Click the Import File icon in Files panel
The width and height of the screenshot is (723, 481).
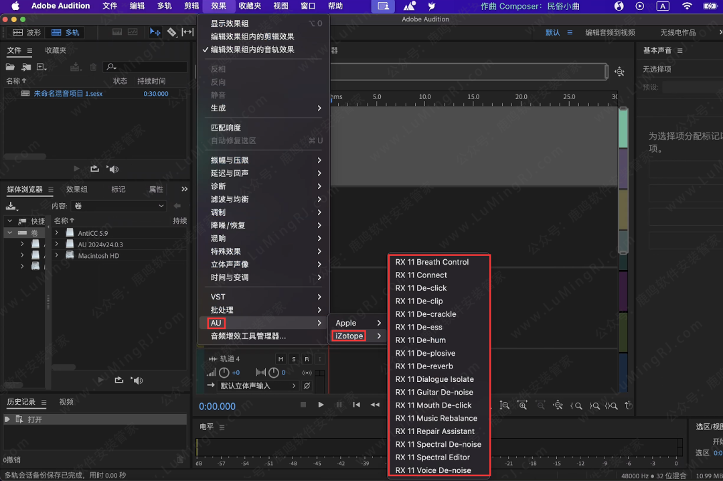[x=26, y=67]
